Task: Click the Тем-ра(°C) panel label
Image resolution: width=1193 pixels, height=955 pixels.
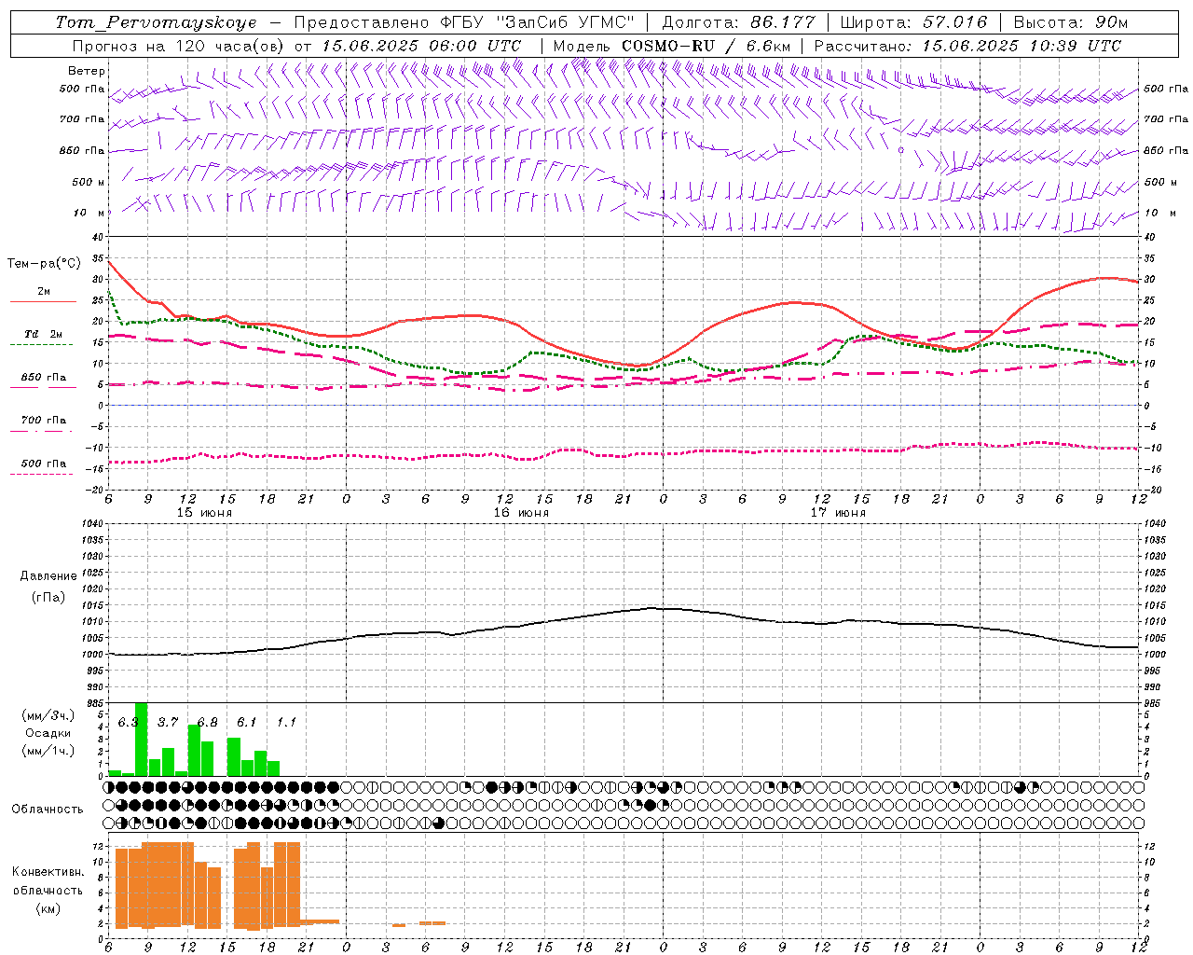Action: tap(44, 264)
